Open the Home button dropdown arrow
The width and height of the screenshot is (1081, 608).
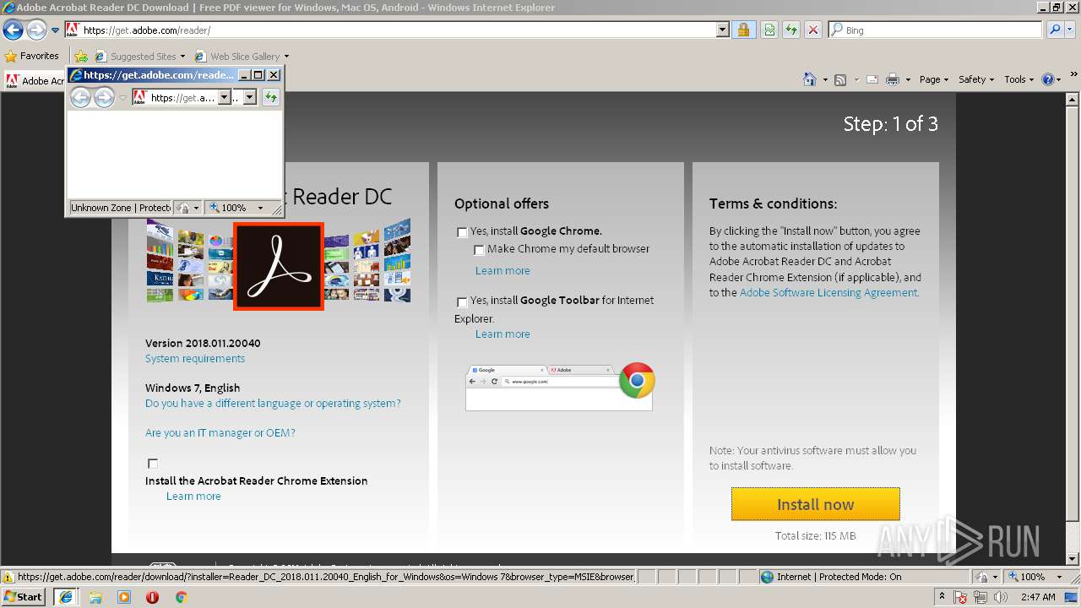(x=825, y=79)
